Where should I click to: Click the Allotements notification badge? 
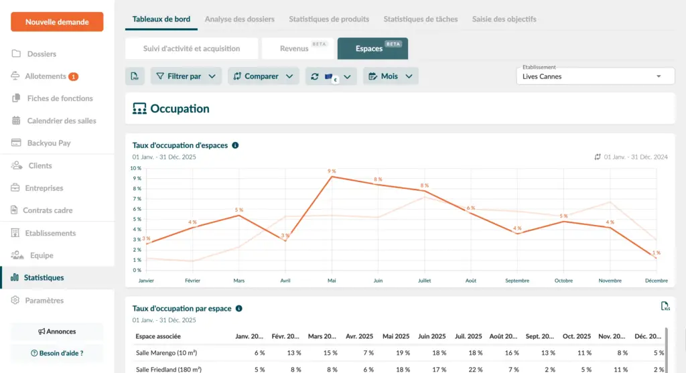pos(73,76)
